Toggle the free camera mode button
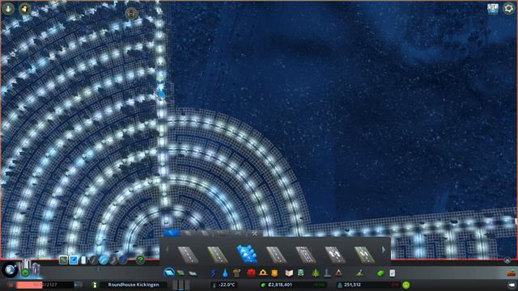The height and width of the screenshot is (291, 518). pos(512,285)
